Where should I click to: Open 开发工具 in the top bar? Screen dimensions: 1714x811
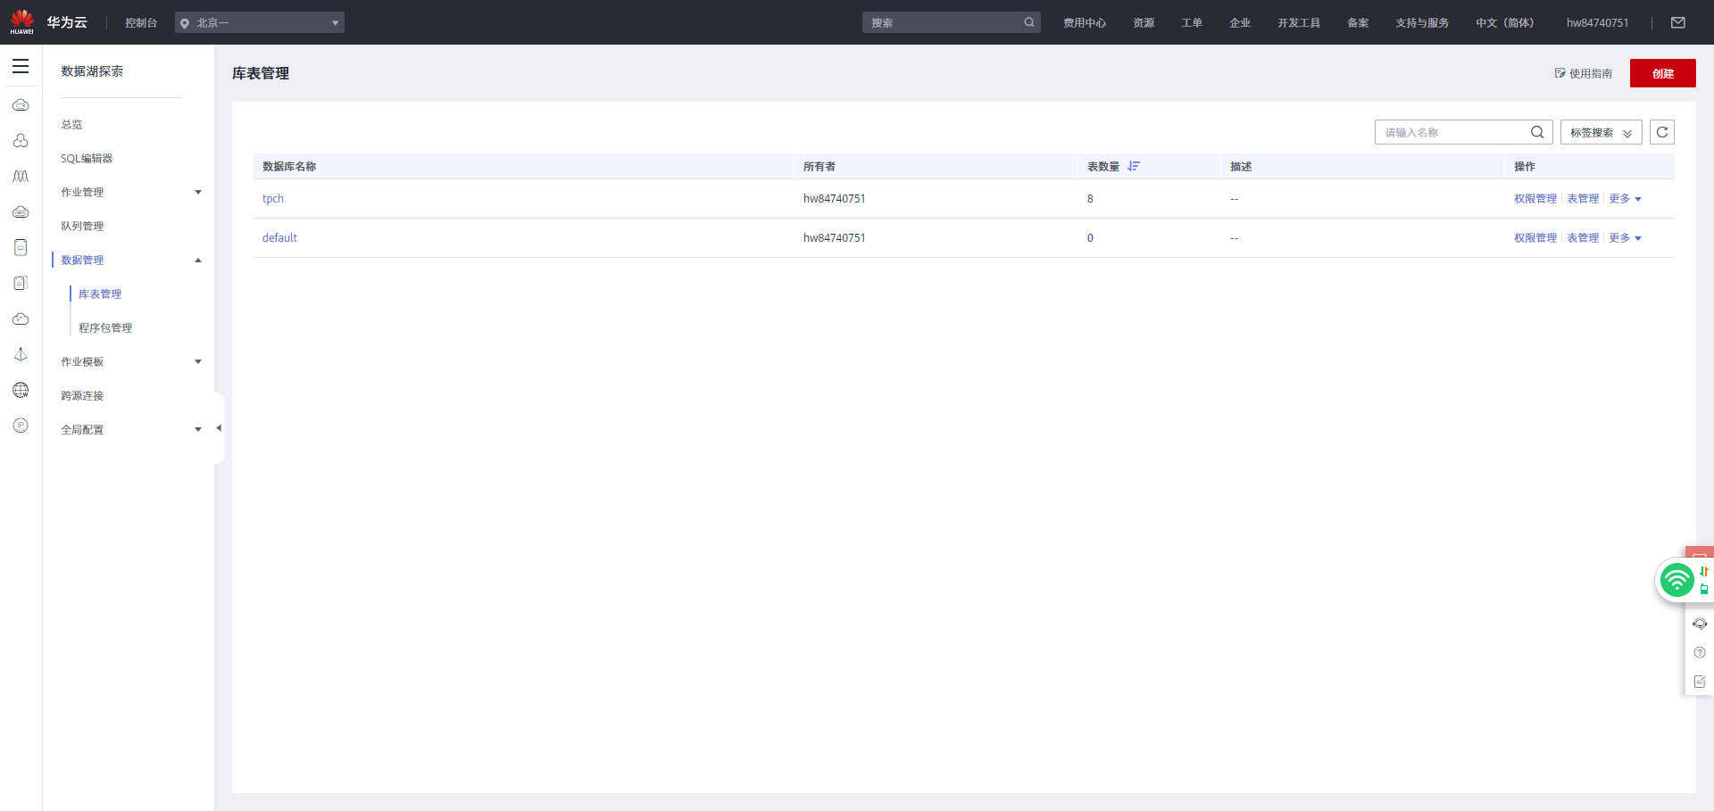[1299, 22]
